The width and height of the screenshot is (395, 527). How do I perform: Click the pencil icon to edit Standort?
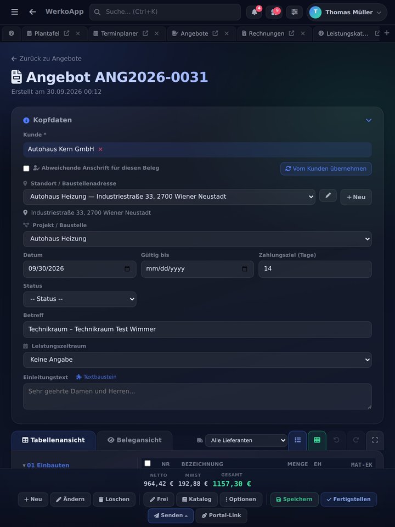328,195
